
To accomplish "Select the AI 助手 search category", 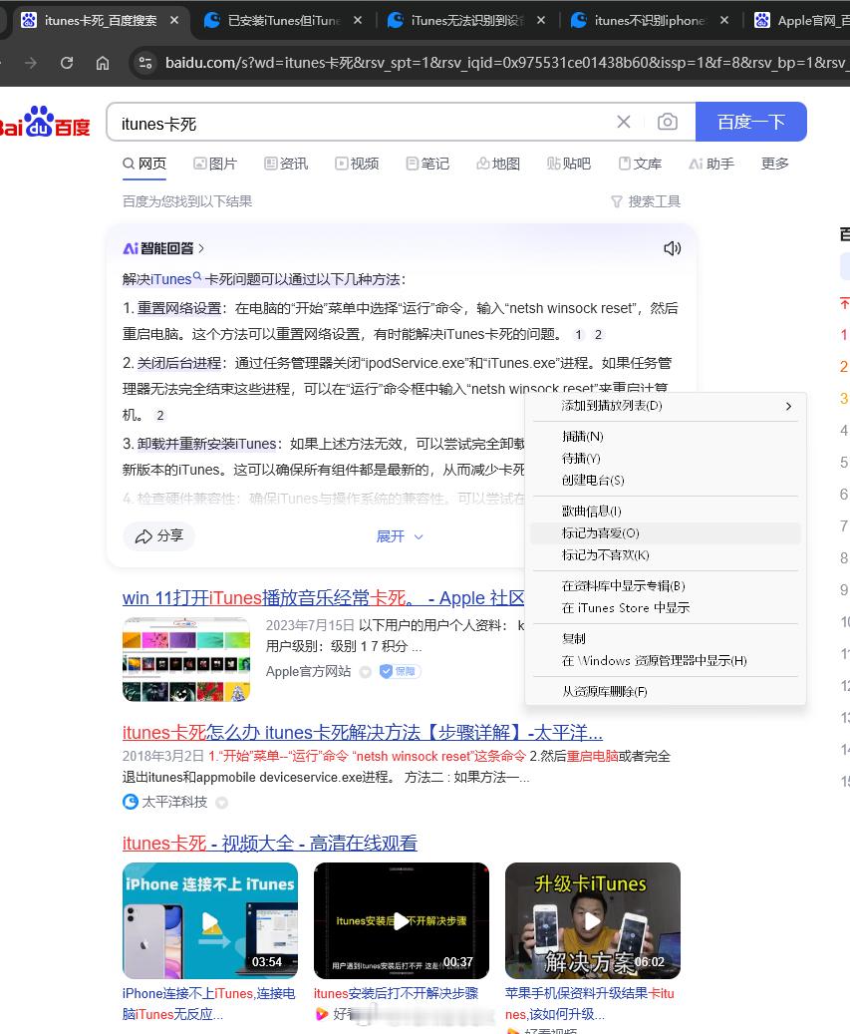I will coord(710,164).
